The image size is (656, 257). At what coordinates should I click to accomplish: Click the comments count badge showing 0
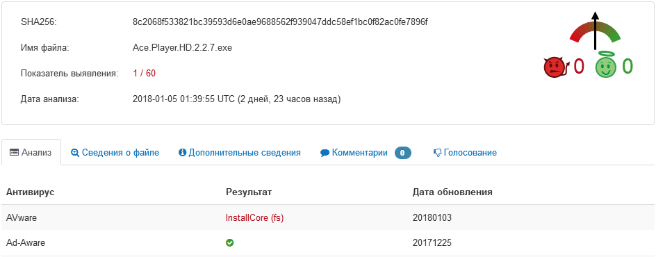coord(402,153)
